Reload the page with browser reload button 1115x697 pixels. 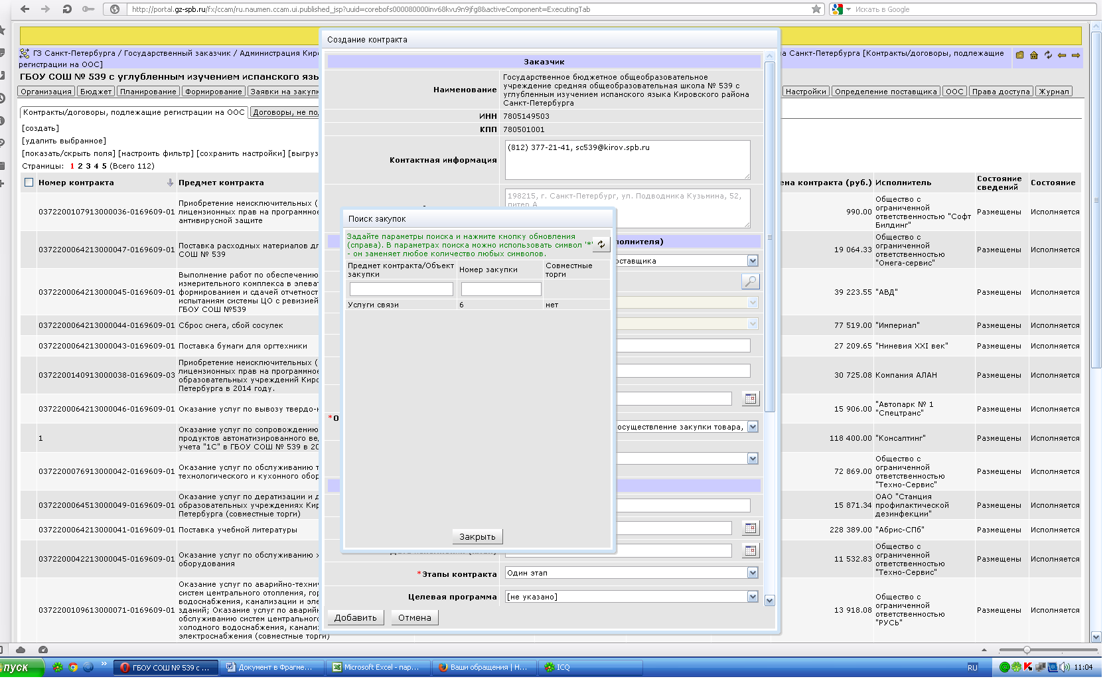coord(66,9)
